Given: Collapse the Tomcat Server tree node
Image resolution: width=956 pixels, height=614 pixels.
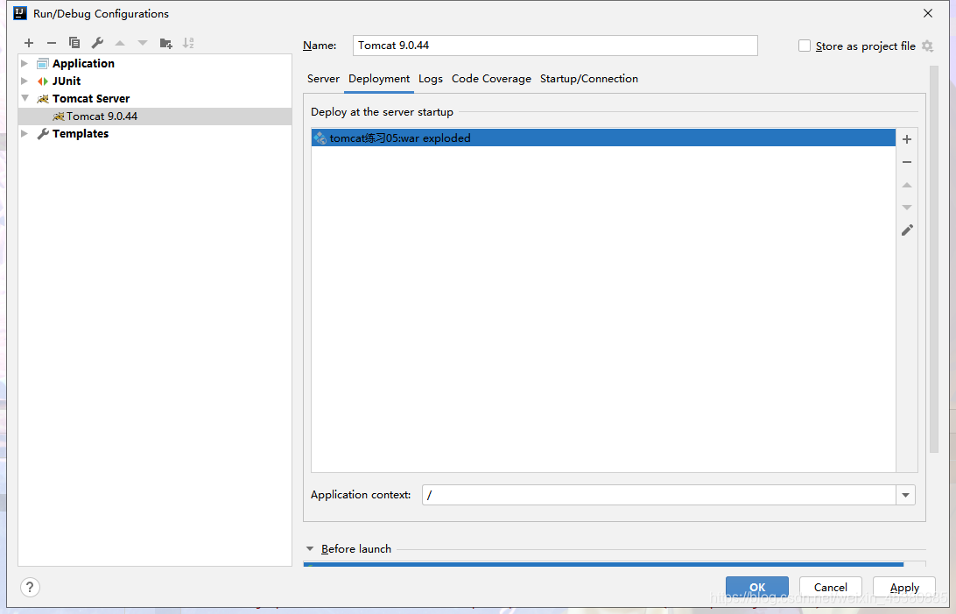Looking at the screenshot, I should coord(25,98).
